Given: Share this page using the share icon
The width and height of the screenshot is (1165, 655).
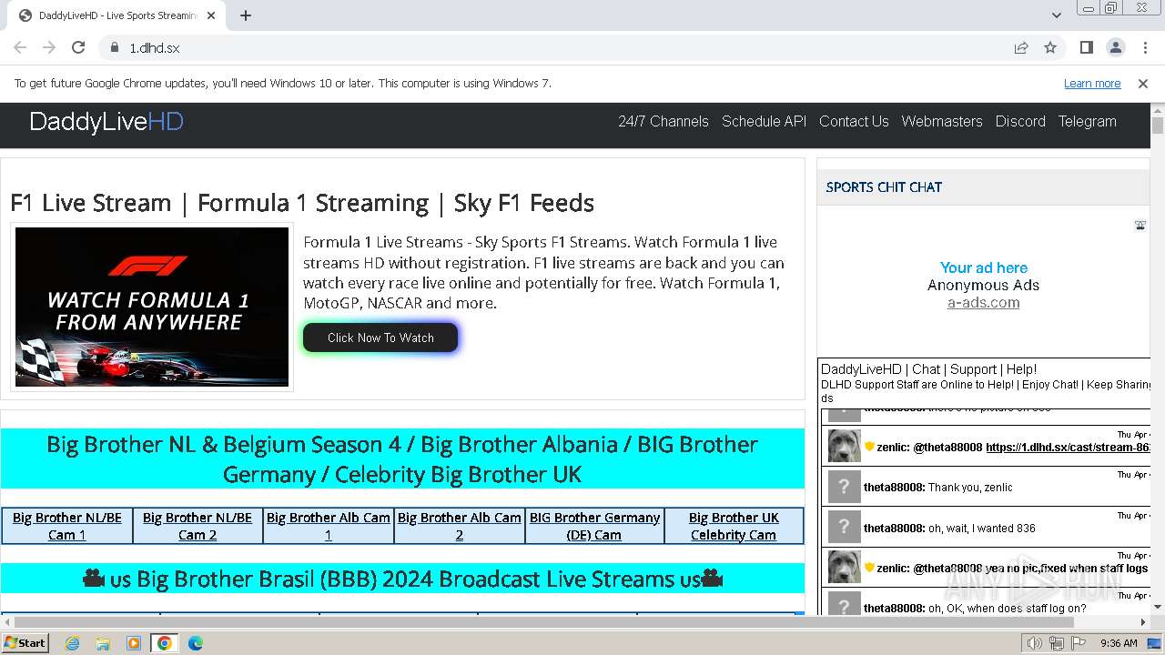Looking at the screenshot, I should click(1021, 47).
